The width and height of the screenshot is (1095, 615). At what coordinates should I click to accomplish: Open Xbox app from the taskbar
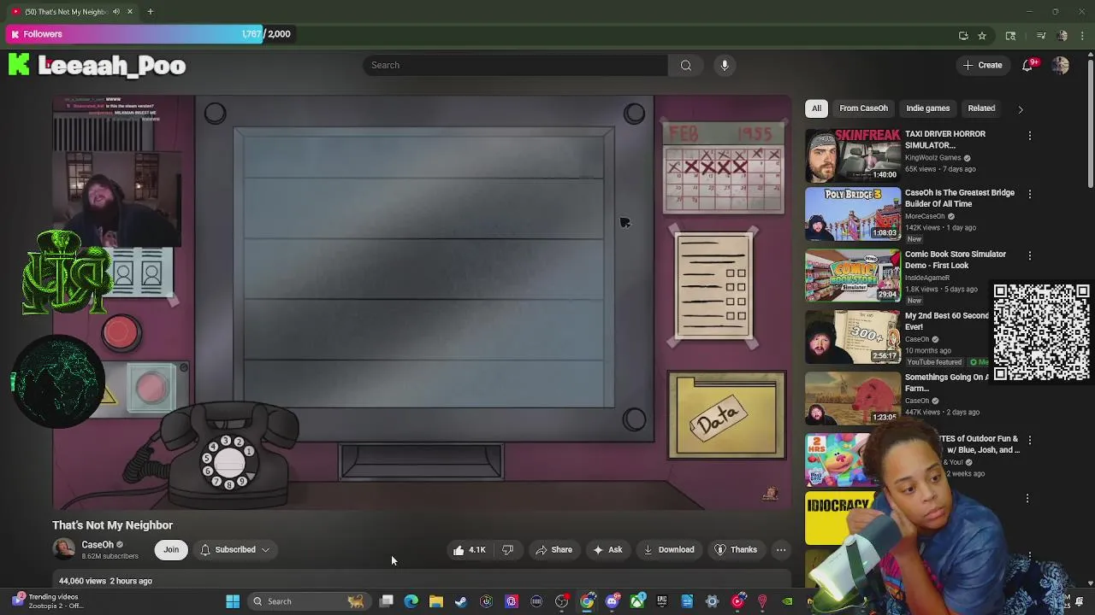[637, 601]
